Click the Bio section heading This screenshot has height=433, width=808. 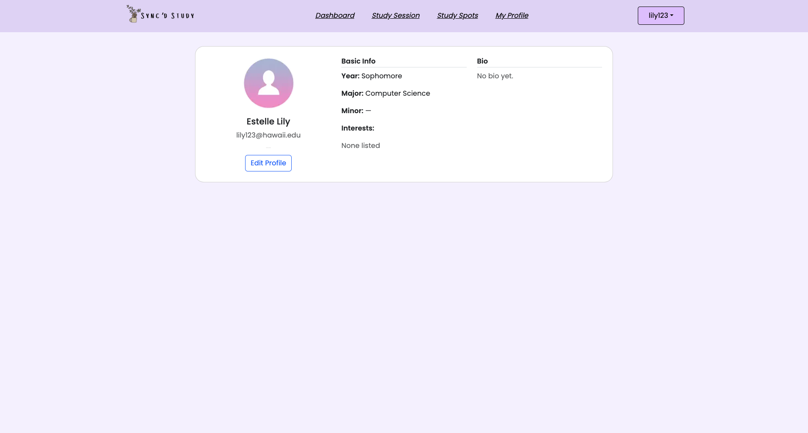[482, 61]
